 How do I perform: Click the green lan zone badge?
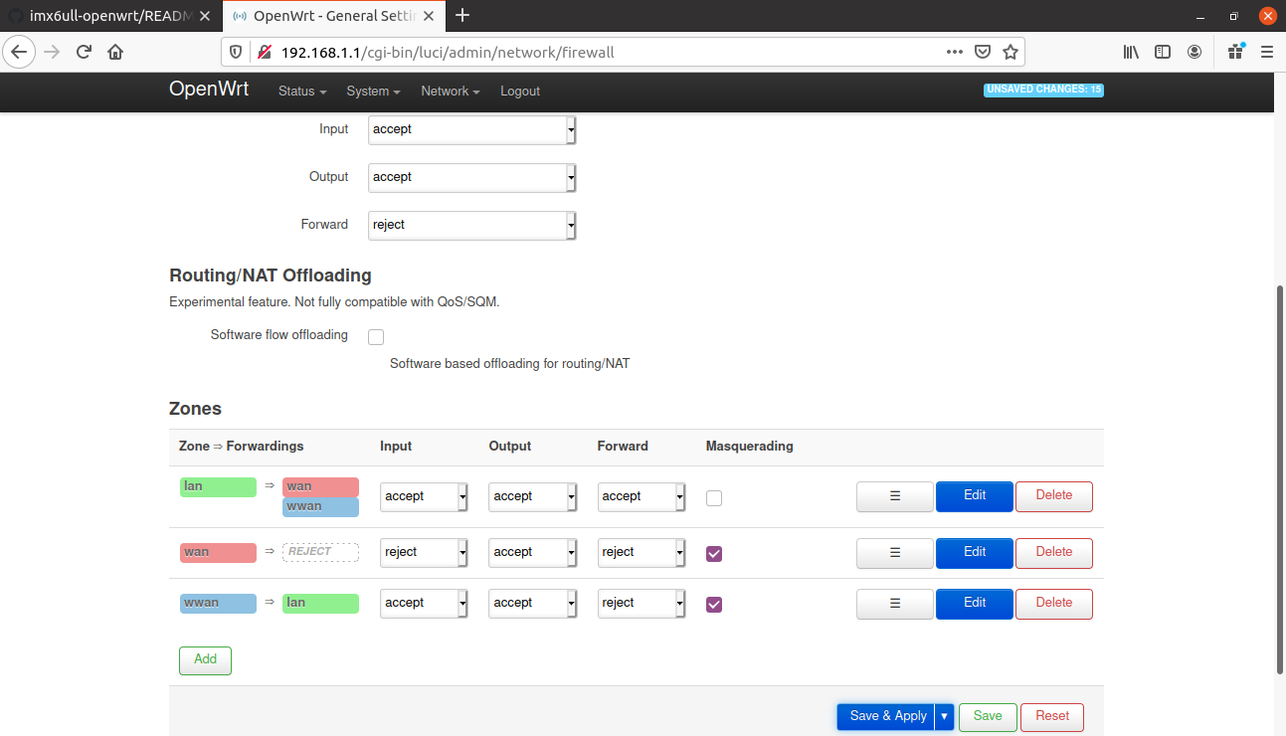(218, 487)
